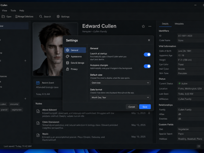Click the About Edward note document icon
Viewport: 204px width, 153px height.
(x=38, y=111)
